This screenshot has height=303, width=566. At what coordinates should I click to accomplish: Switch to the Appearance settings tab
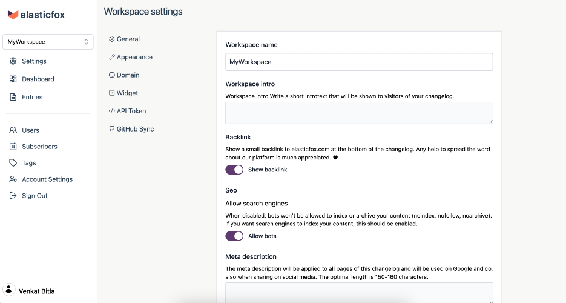click(131, 57)
